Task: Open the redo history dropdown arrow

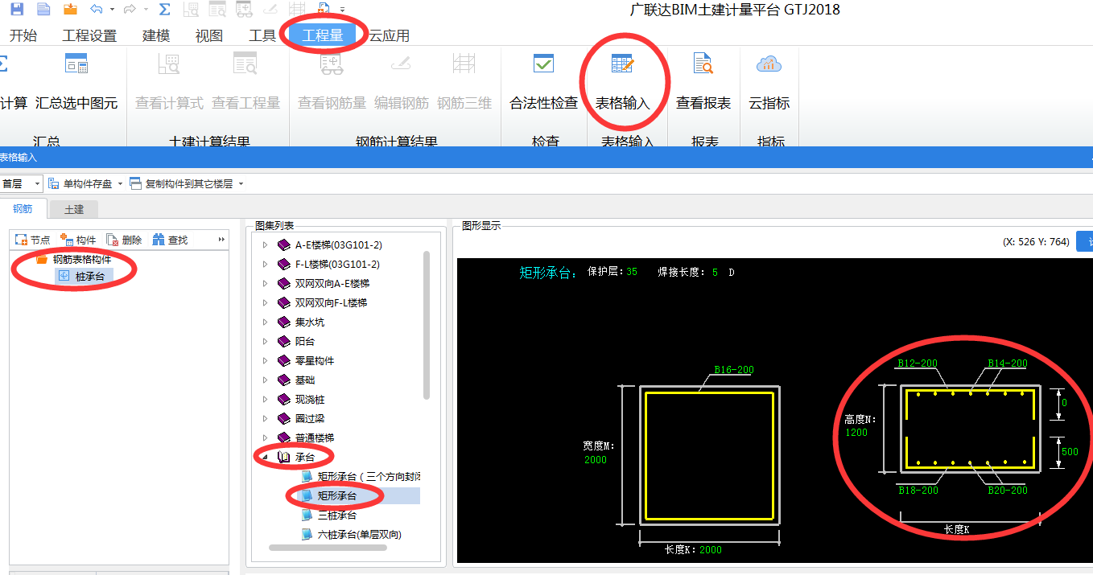Action: tap(145, 10)
